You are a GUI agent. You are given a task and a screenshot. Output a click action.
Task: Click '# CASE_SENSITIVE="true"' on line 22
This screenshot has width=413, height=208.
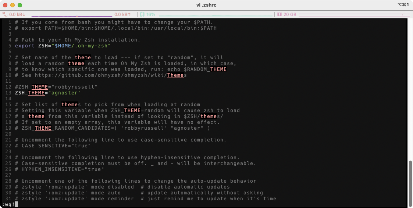[53, 146]
